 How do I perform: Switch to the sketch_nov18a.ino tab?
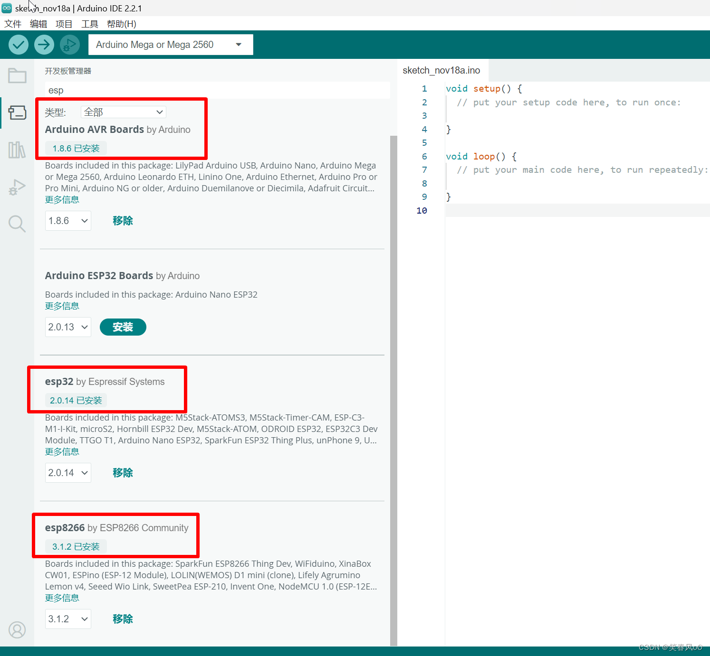[441, 70]
